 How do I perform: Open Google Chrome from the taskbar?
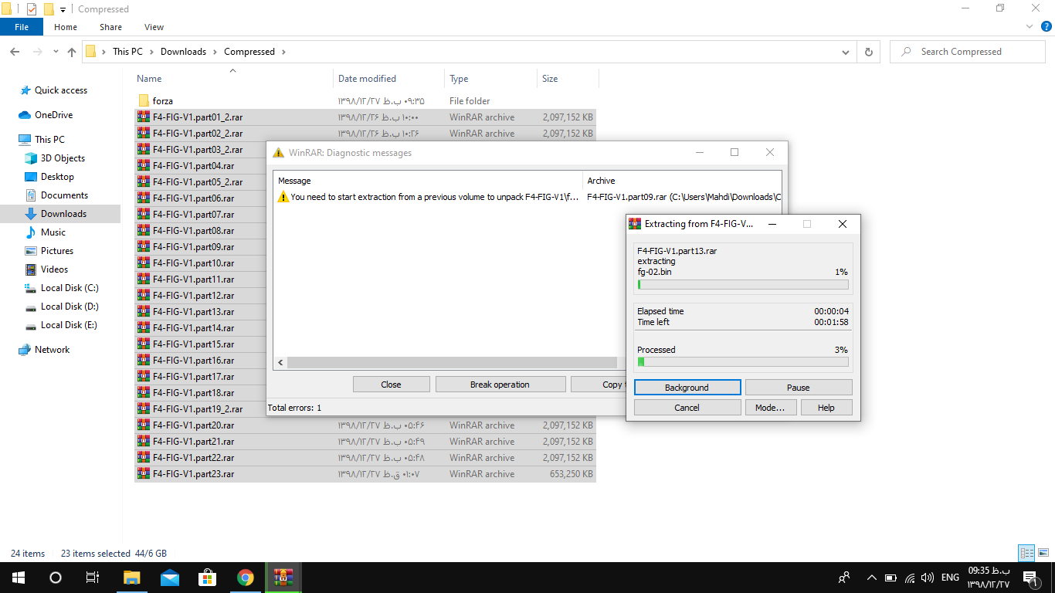(246, 578)
